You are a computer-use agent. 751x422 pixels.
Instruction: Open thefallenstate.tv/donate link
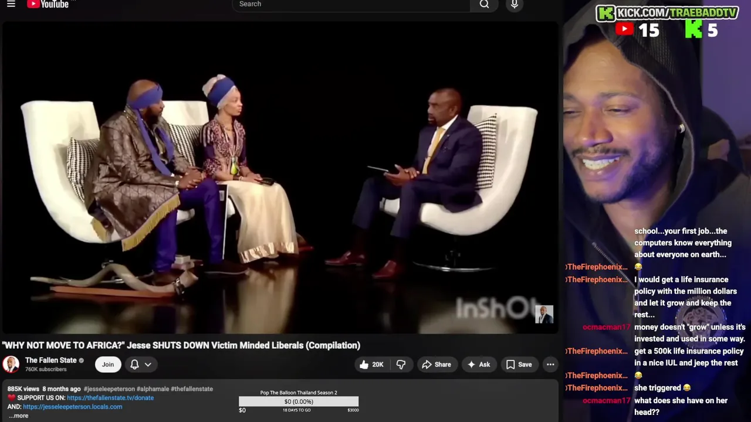[110, 398]
